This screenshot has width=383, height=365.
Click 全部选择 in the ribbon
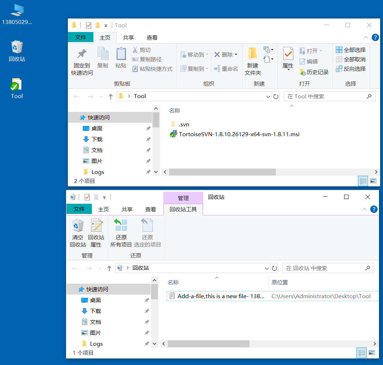tap(351, 50)
